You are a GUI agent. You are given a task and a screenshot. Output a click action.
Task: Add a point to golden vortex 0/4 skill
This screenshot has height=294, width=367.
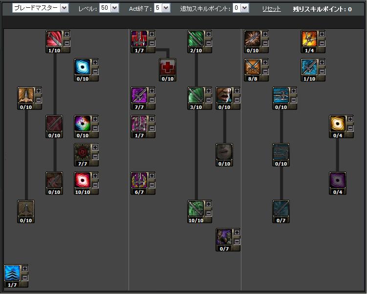350,119
